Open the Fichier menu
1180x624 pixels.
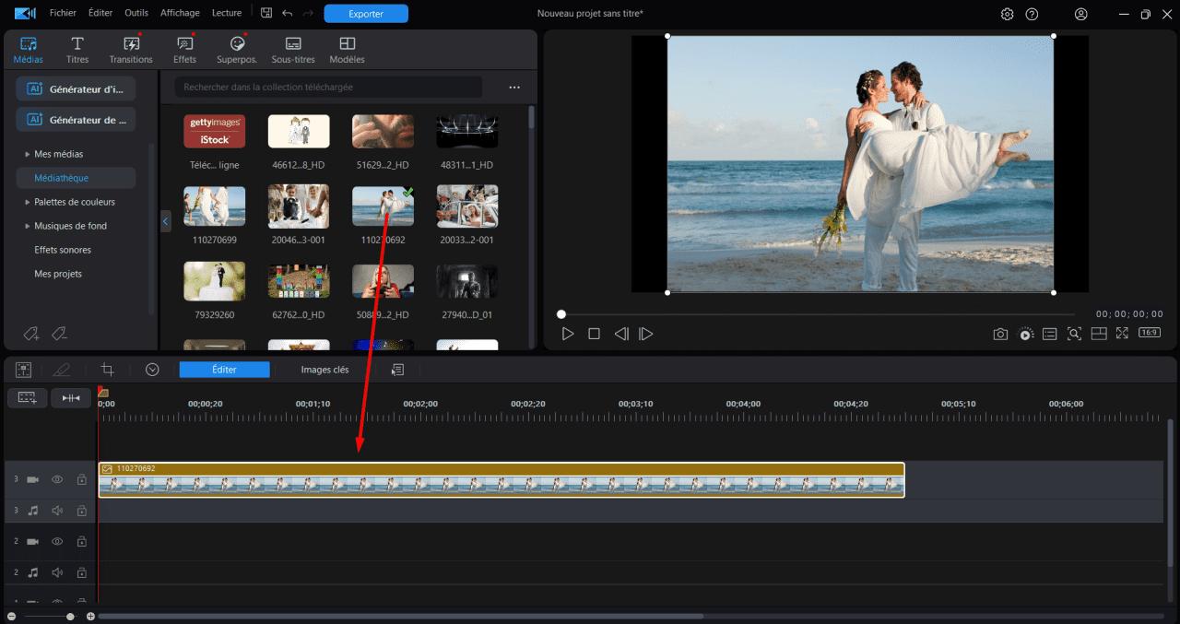tap(63, 13)
